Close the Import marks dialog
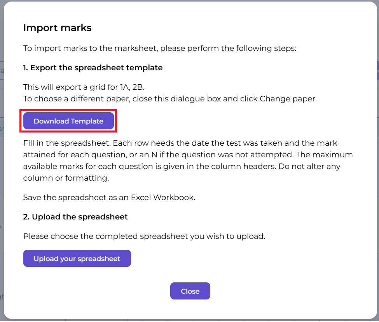The width and height of the screenshot is (379, 322). coord(190,291)
